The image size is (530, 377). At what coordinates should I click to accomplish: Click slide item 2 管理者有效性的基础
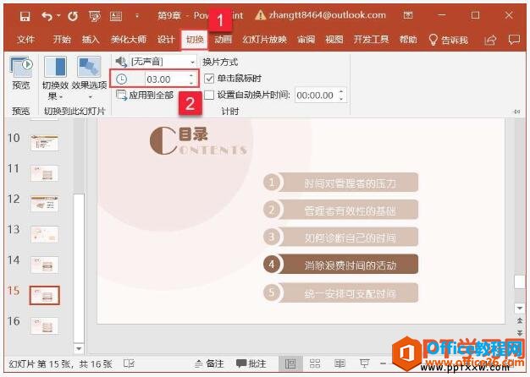tap(340, 210)
